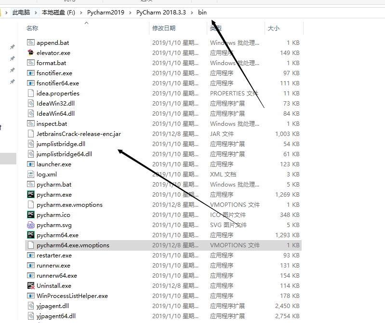
Task: Click the inspect.bat icon
Action: [x=31, y=123]
